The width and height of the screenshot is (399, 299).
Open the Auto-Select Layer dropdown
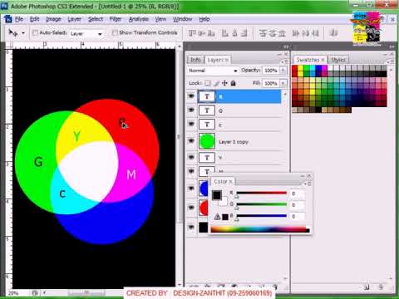coord(86,34)
